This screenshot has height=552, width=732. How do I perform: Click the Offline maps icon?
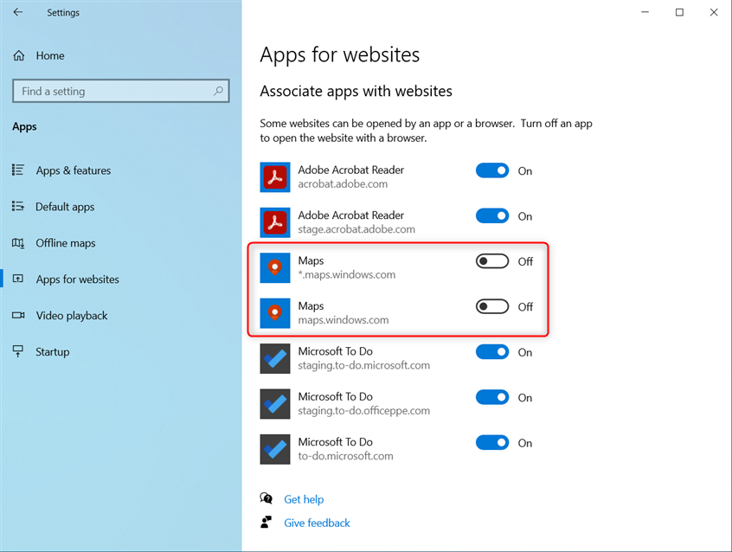point(18,243)
